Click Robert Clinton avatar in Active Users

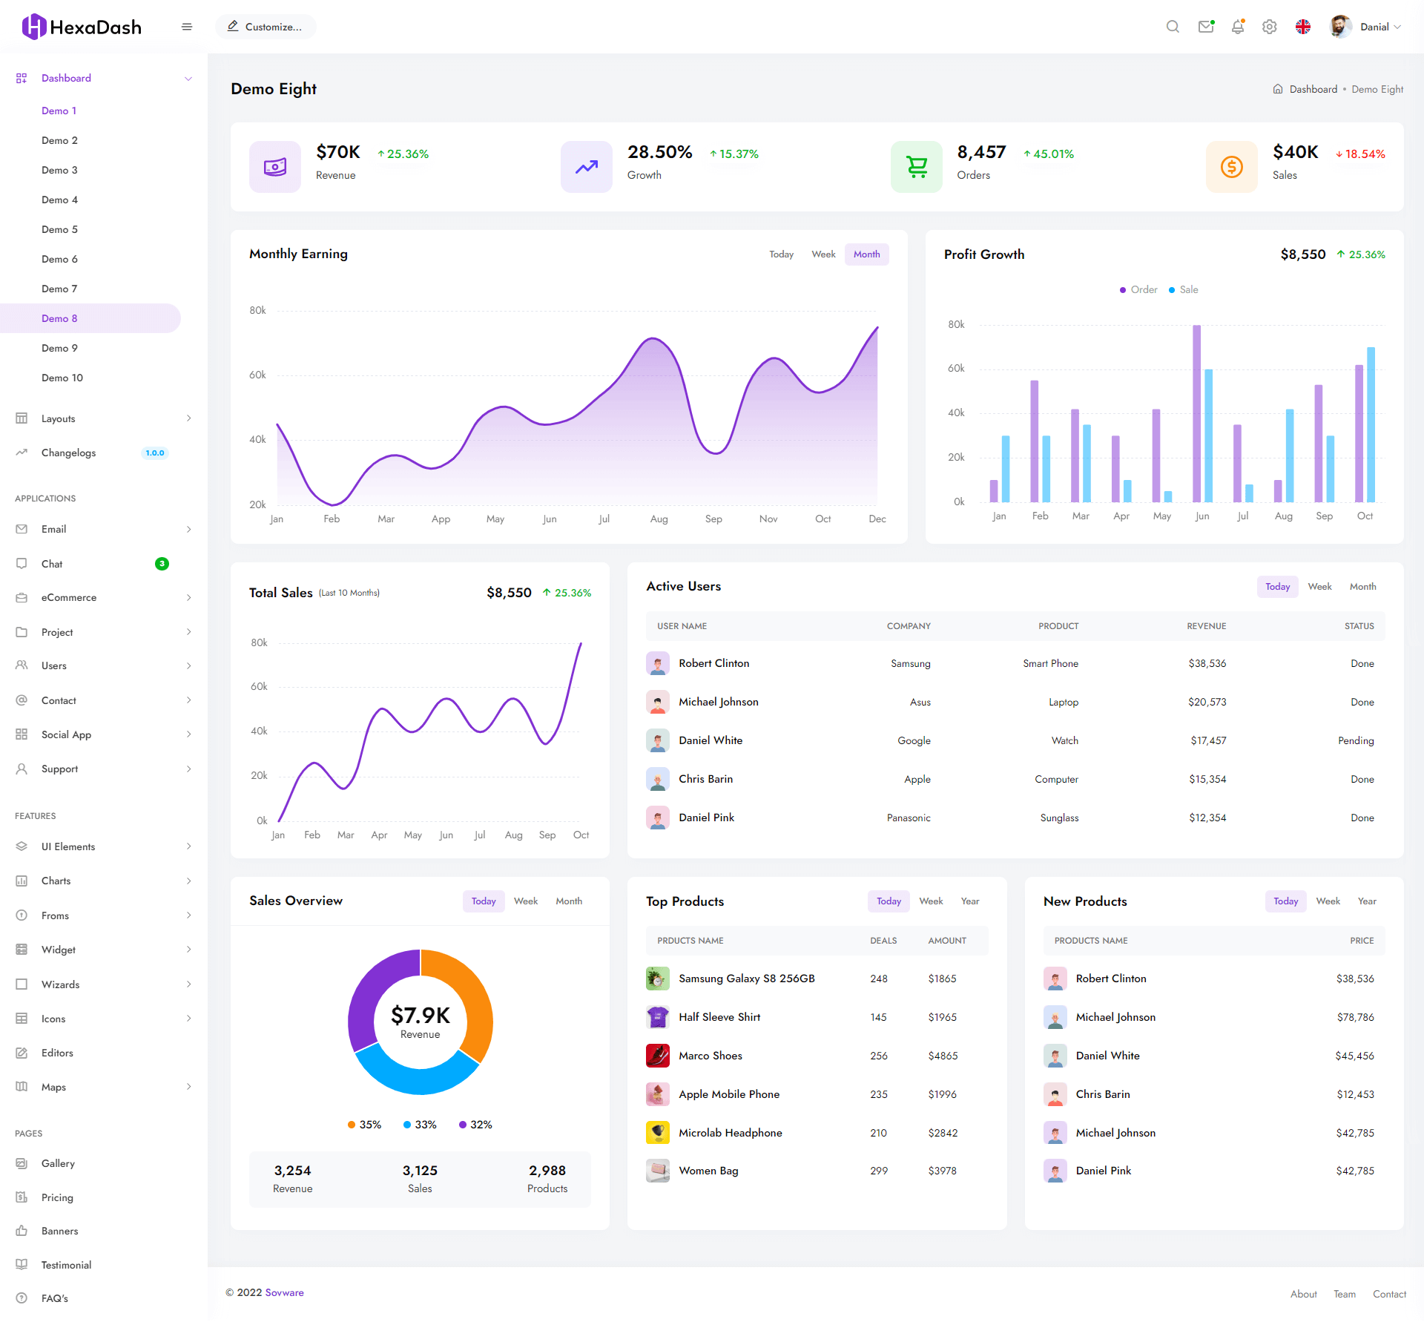click(658, 664)
